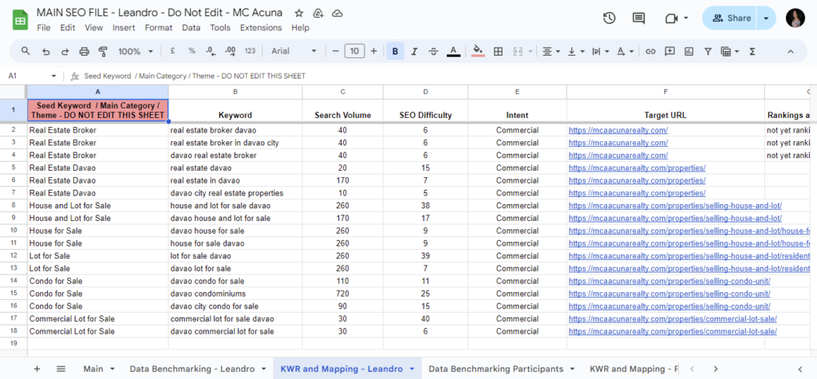
Task: Open text color picker
Action: tap(453, 51)
